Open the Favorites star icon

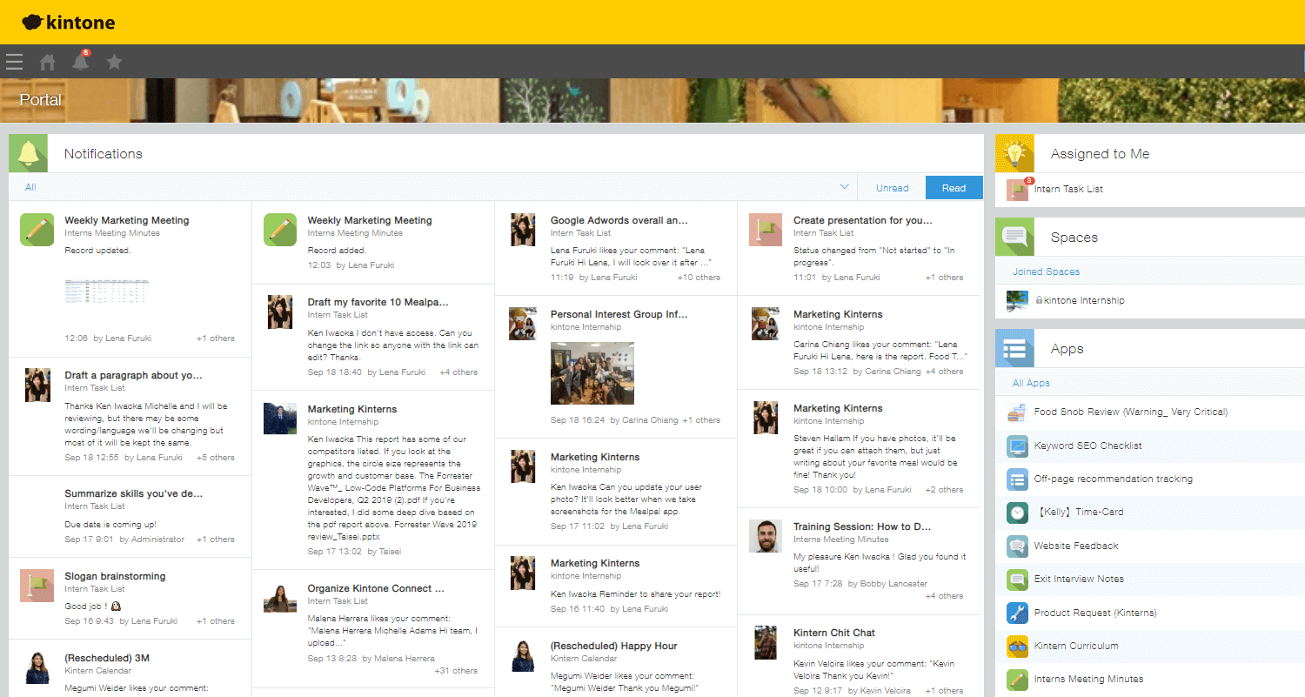coord(114,62)
